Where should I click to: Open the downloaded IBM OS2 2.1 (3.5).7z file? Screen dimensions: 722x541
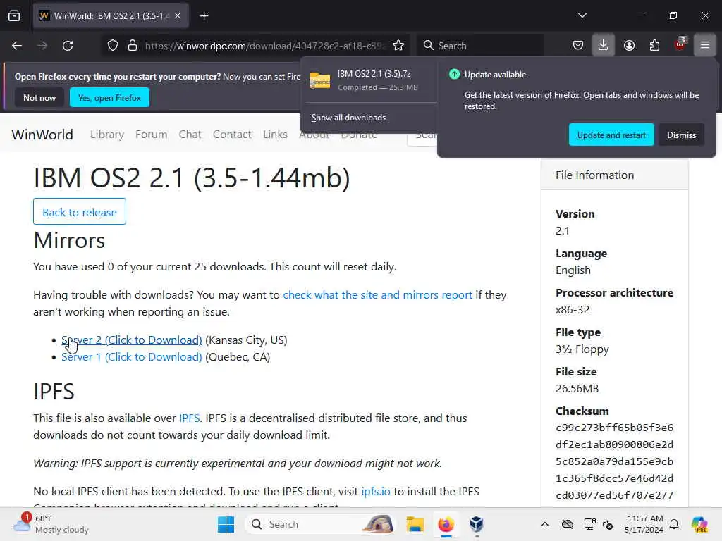368,80
